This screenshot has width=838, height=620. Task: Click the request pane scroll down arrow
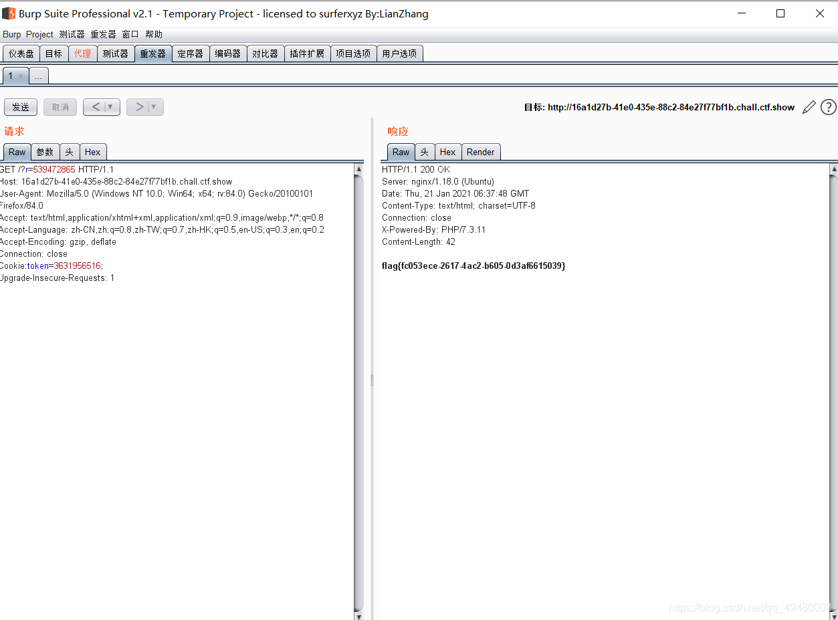[359, 615]
